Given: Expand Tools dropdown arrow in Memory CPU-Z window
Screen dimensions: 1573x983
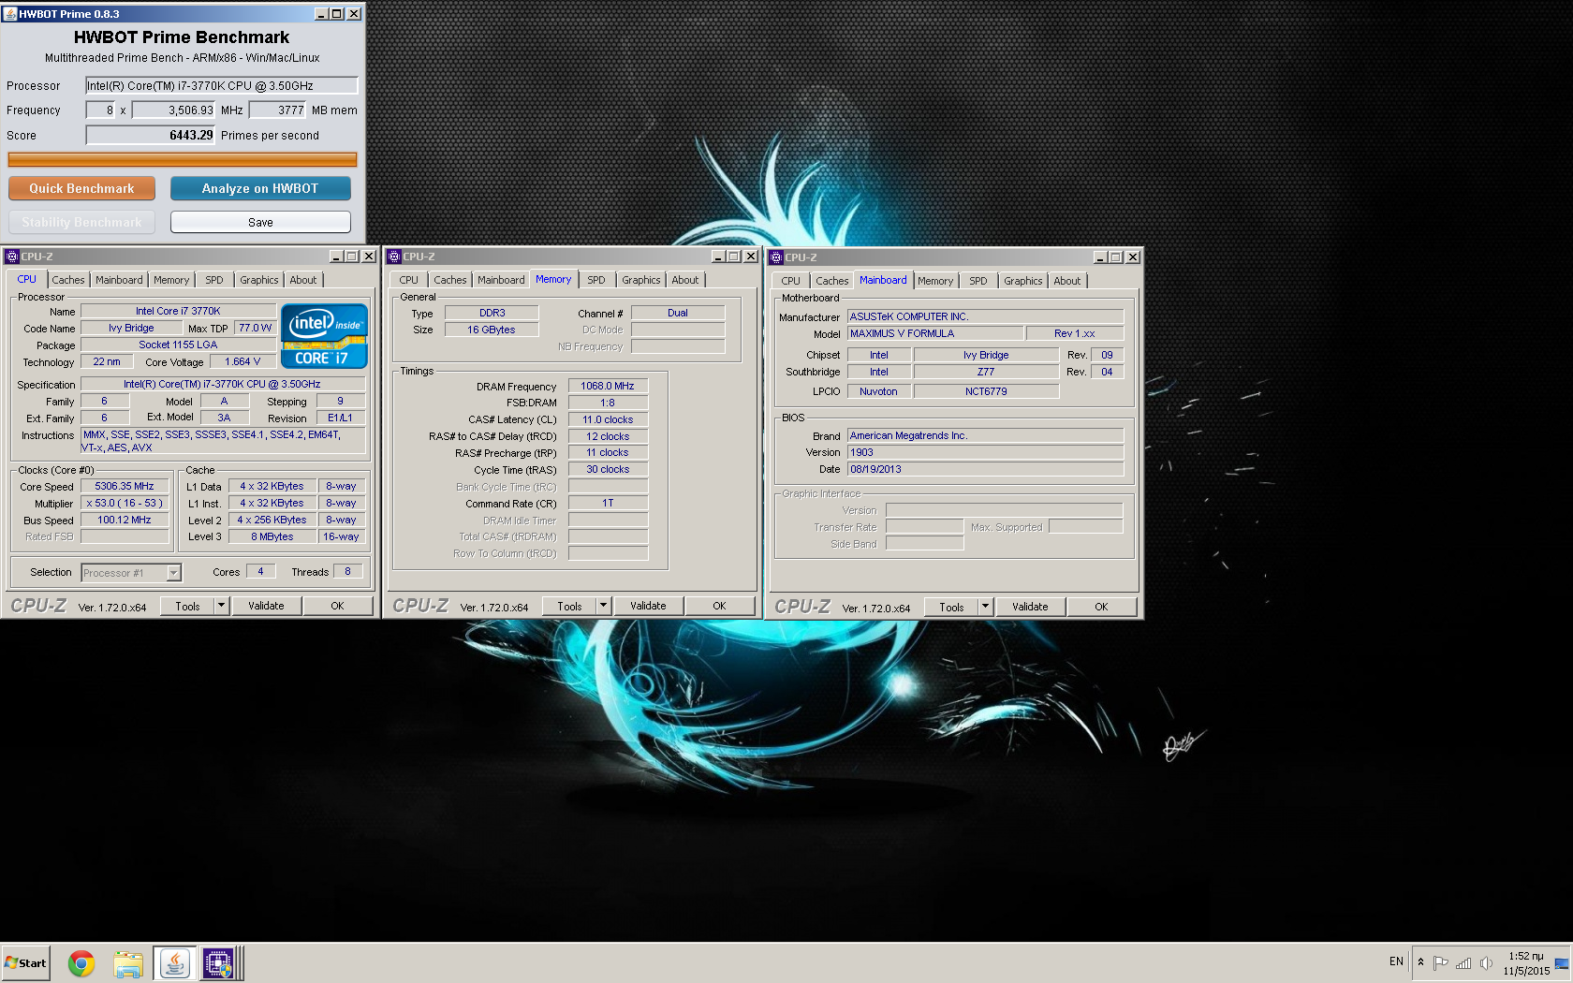Looking at the screenshot, I should [604, 606].
